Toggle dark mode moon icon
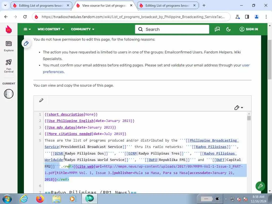The height and width of the screenshot is (204, 272). (x=228, y=29)
